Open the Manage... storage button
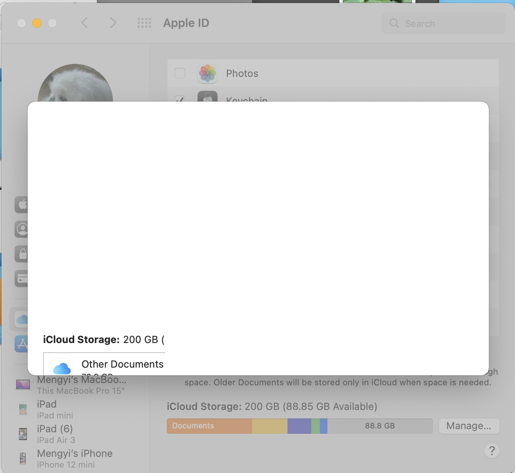The width and height of the screenshot is (515, 473). pyautogui.click(x=469, y=426)
